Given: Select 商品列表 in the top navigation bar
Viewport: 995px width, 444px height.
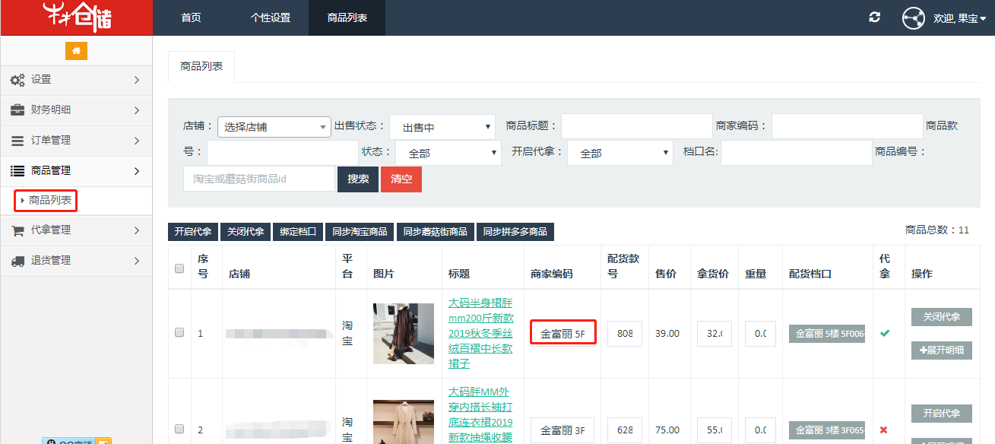Looking at the screenshot, I should [x=347, y=17].
